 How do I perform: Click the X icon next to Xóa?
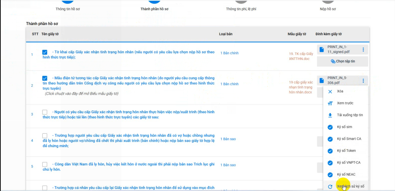pos(330,92)
